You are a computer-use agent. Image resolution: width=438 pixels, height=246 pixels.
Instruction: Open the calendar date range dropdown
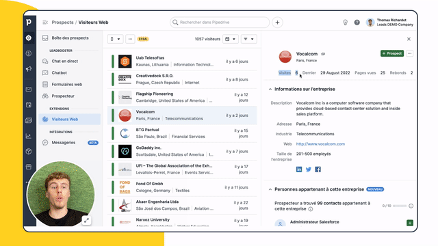(231, 39)
